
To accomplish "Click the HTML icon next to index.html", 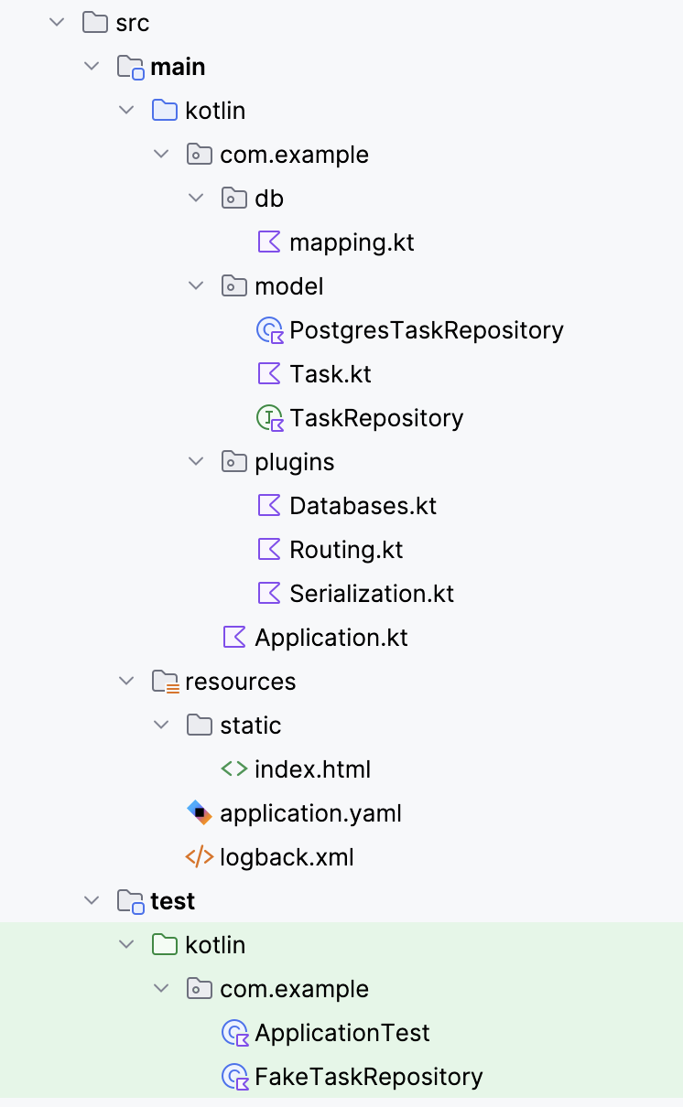I will [236, 769].
